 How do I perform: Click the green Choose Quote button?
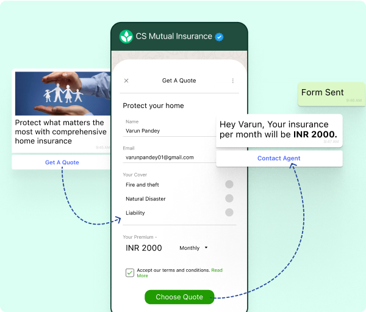[x=179, y=297]
